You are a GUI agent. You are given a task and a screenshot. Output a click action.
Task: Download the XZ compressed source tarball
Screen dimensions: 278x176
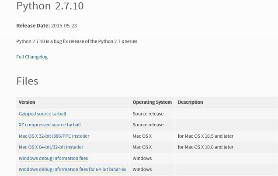(49, 125)
